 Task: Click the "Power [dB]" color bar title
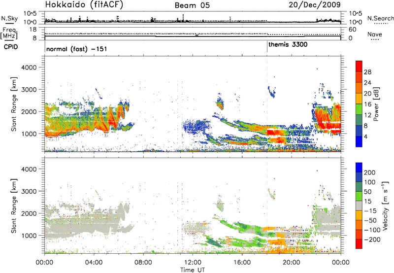pos(376,104)
